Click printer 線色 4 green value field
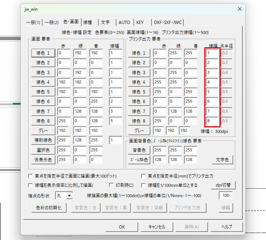The height and width of the screenshot is (240, 266). coord(175,82)
